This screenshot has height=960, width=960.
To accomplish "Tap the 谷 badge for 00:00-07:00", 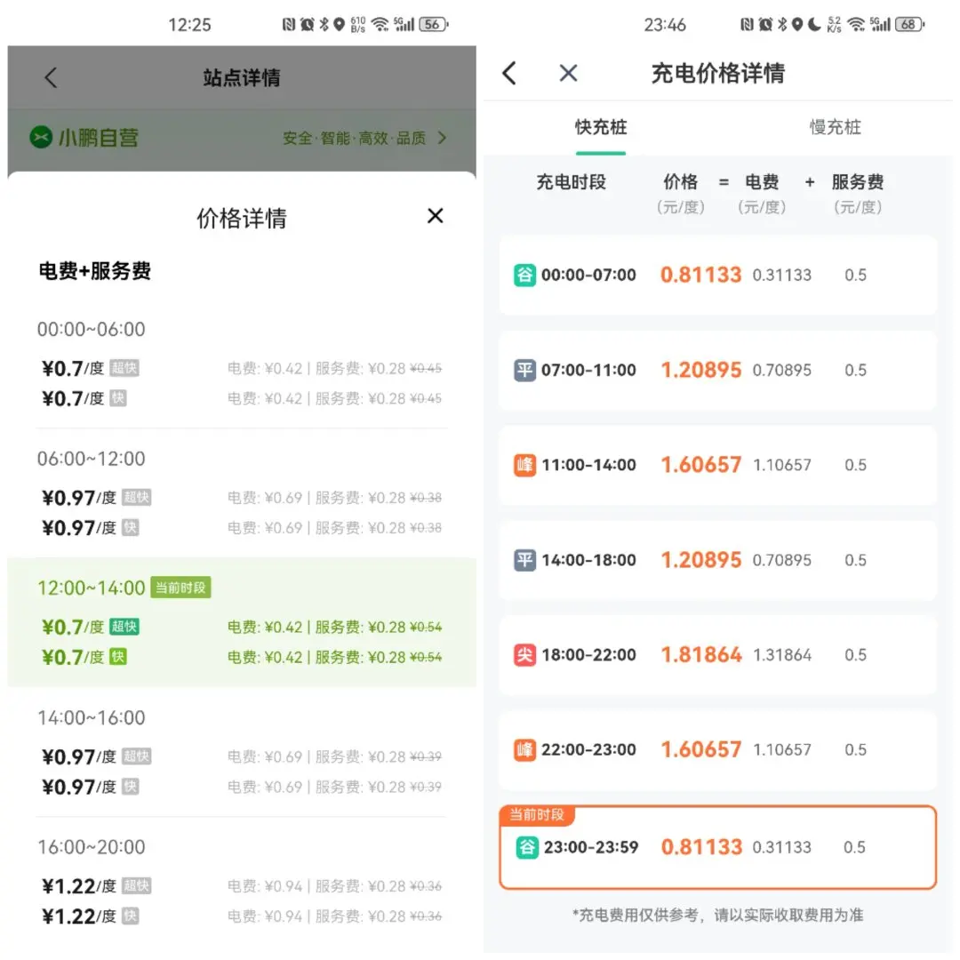I will 524,275.
